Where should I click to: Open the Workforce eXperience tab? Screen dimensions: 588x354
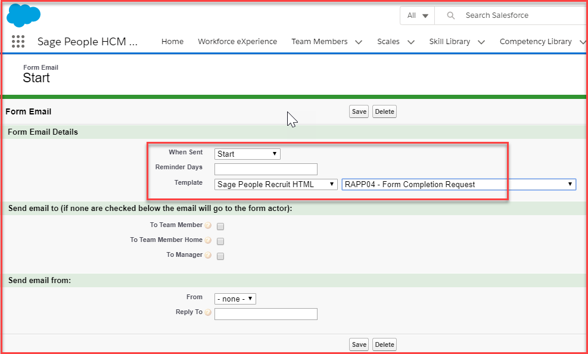pos(237,42)
